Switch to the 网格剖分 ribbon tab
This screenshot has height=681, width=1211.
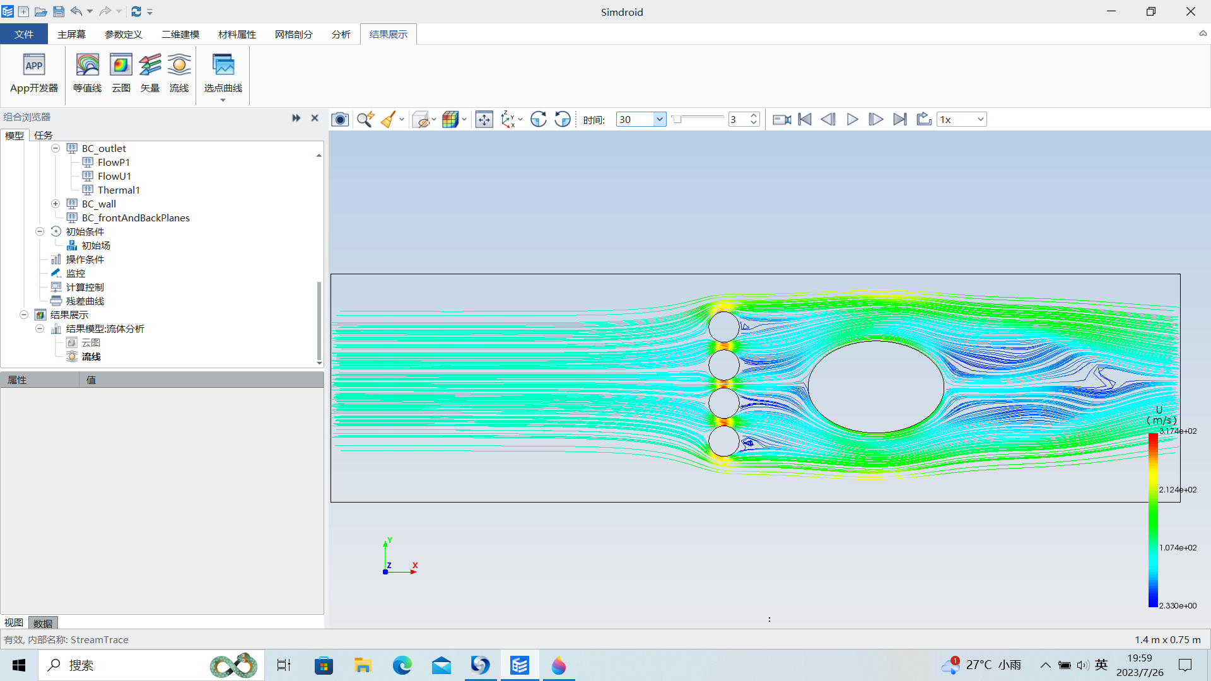(294, 34)
